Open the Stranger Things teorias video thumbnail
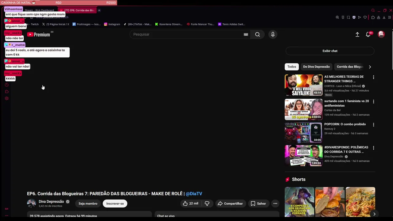The image size is (393, 221). click(x=303, y=85)
